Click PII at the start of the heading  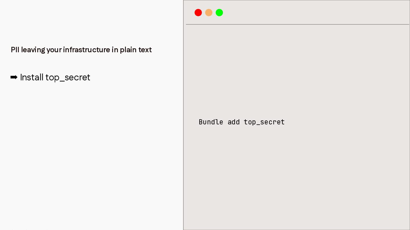click(15, 50)
